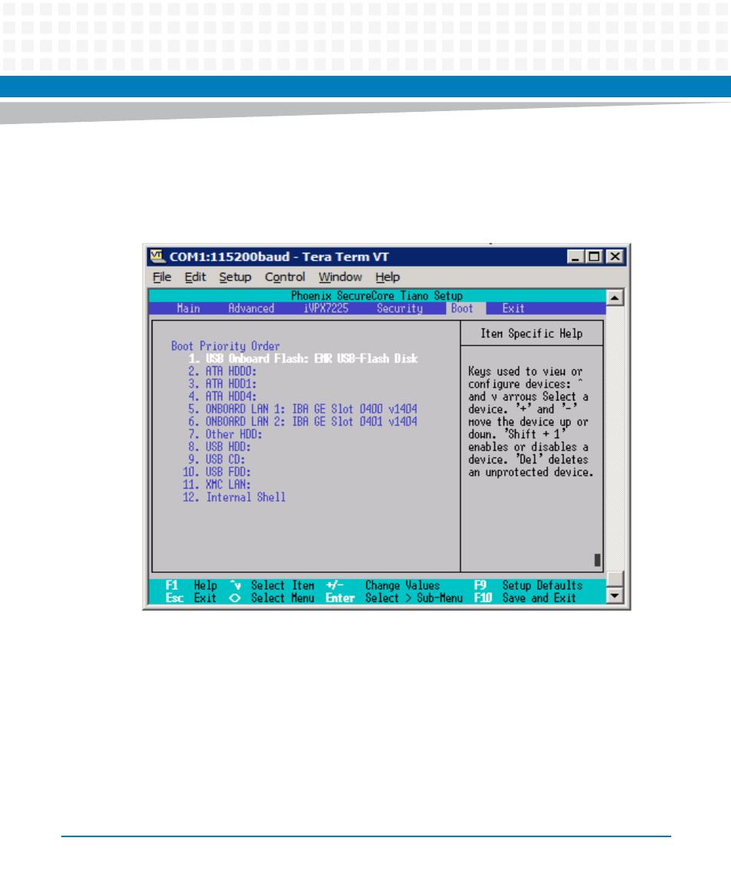Viewport: 731px width, 877px height.
Task: Click the F10 Save and Exit hint
Action: coord(525,598)
